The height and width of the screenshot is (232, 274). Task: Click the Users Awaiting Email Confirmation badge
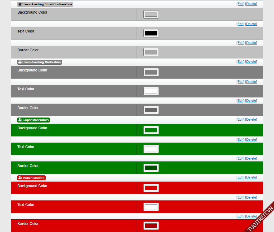(45, 4)
